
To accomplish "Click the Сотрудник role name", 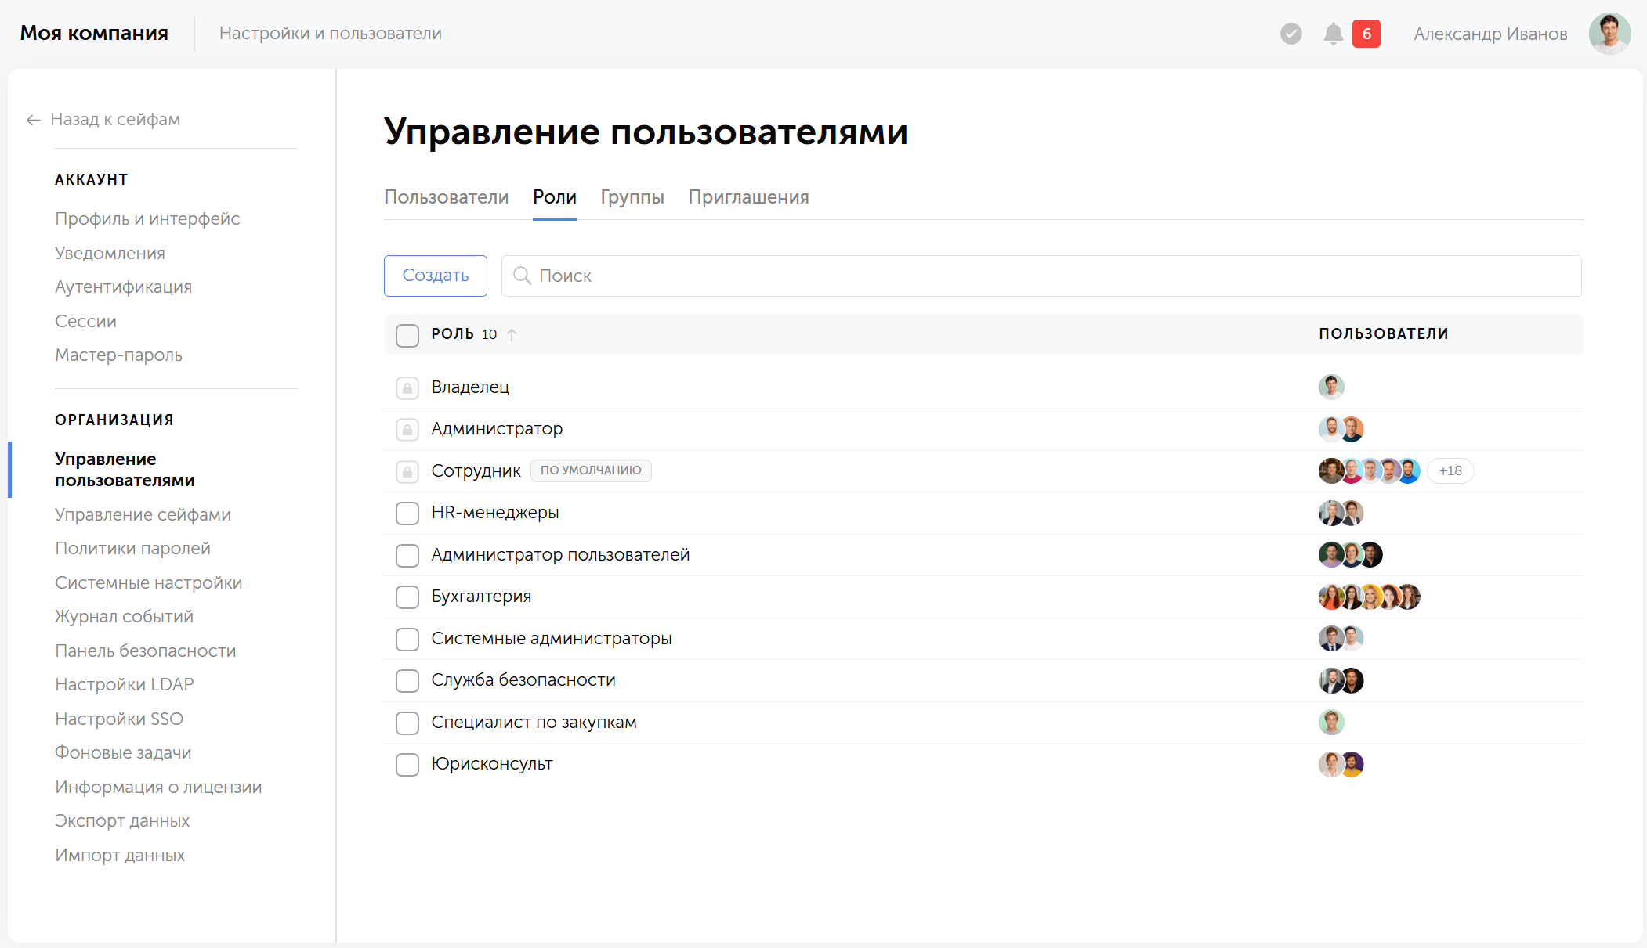I will 476,470.
